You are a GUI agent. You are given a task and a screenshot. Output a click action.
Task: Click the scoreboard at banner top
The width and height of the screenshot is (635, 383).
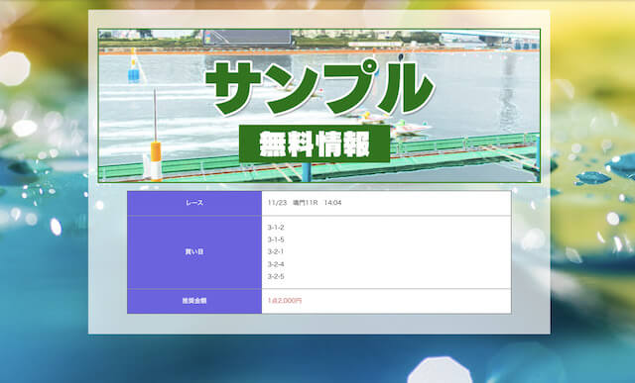[x=248, y=38]
